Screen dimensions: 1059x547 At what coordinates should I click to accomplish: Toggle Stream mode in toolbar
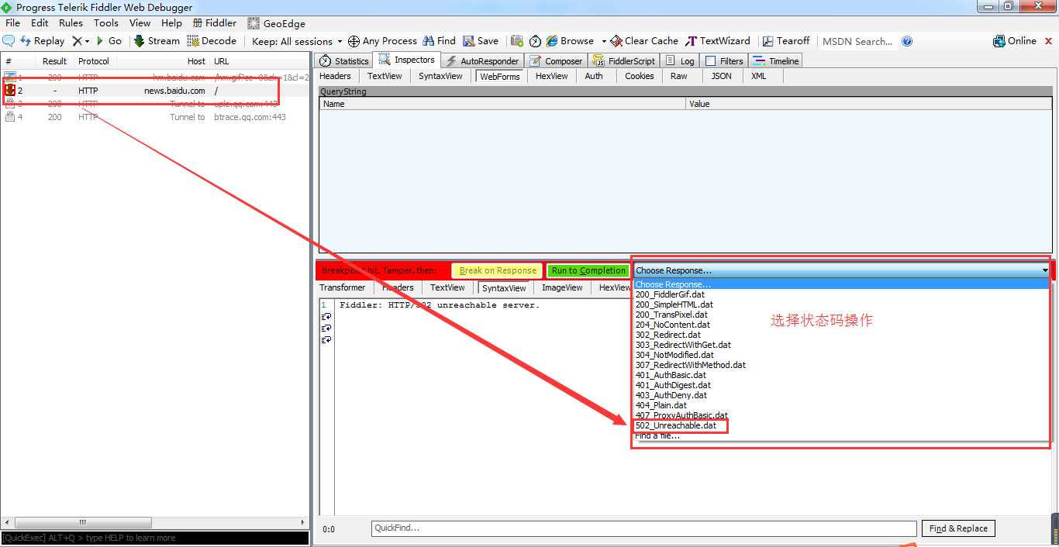click(157, 41)
